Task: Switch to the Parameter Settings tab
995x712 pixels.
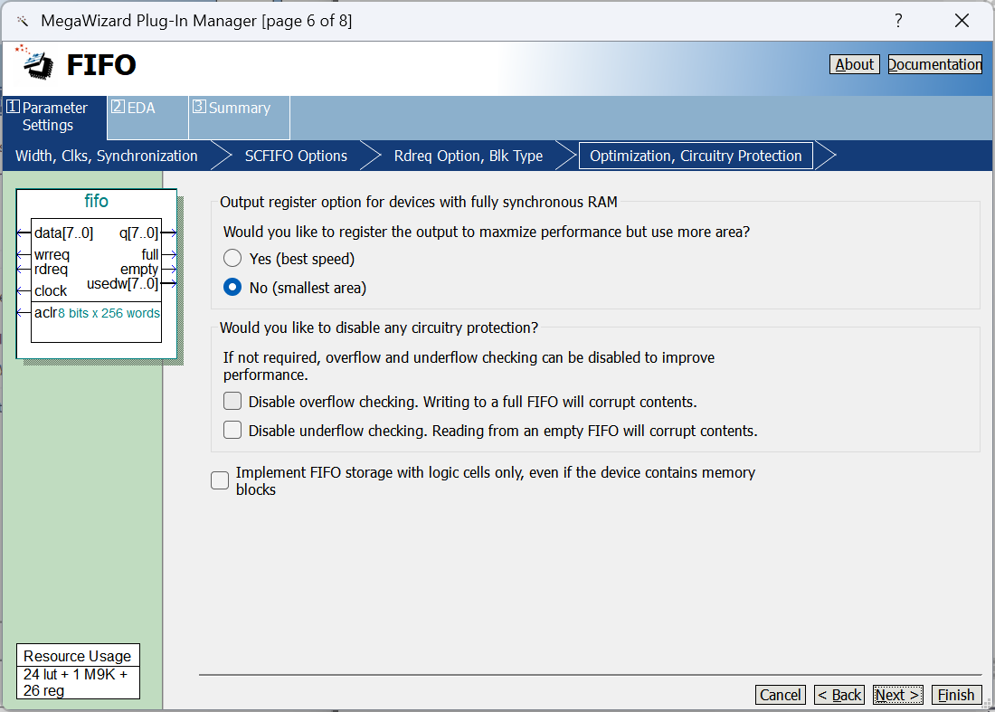Action: point(54,117)
